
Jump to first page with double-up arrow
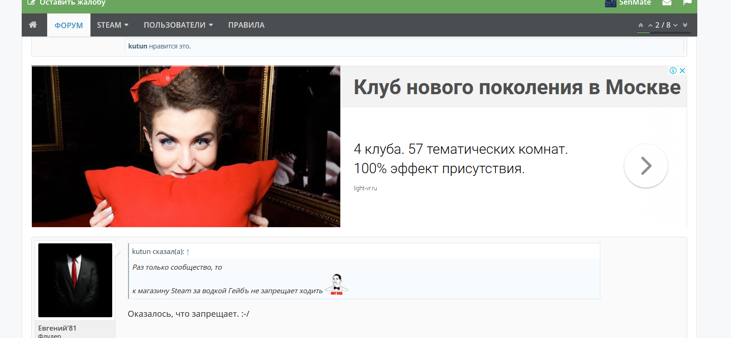(640, 25)
